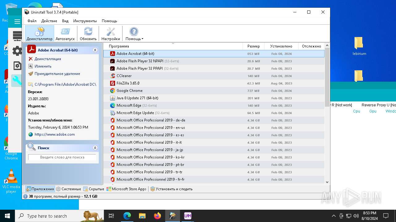Click the Установить и следить button
The height and width of the screenshot is (222, 396).
(x=171, y=189)
